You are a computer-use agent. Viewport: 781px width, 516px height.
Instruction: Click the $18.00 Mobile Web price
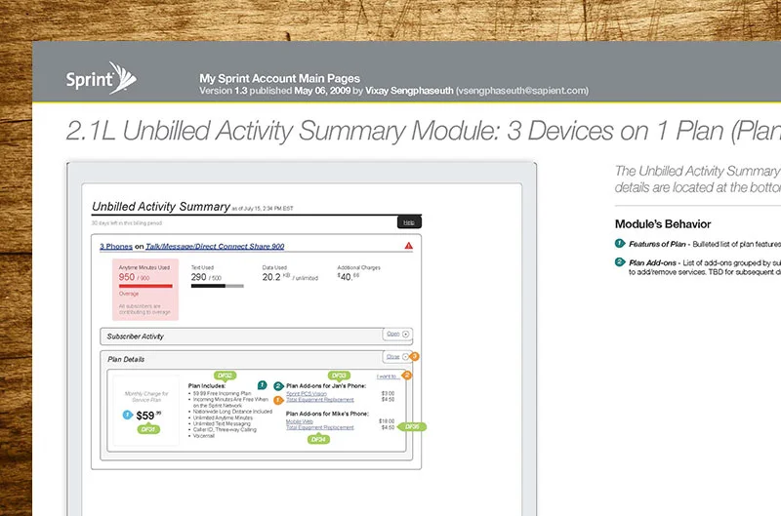pos(387,421)
